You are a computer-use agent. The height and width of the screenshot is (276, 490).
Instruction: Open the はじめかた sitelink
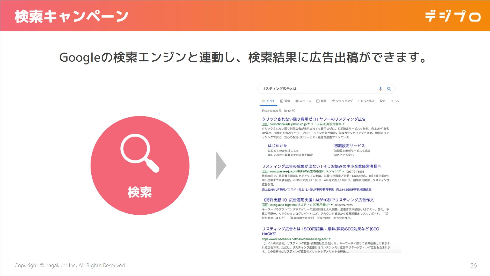[277, 146]
